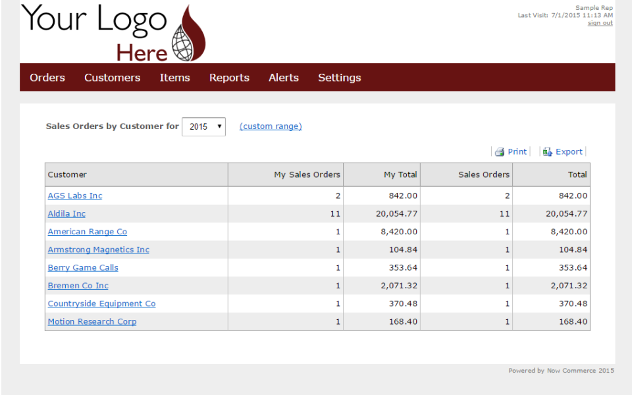This screenshot has width=632, height=395.
Task: Click the sign out link
Action: tap(600, 22)
